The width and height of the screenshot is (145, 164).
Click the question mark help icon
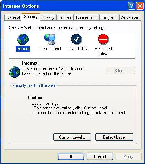tap(131, 6)
